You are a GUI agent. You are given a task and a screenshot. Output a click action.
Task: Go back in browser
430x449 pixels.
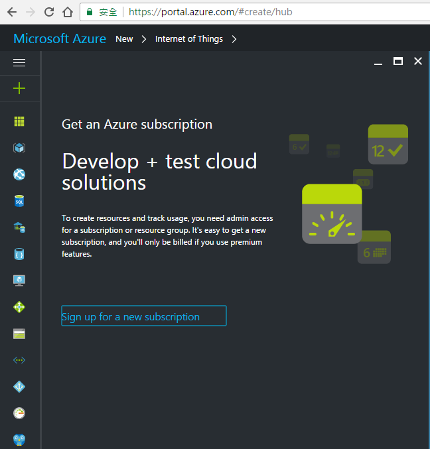pos(12,12)
